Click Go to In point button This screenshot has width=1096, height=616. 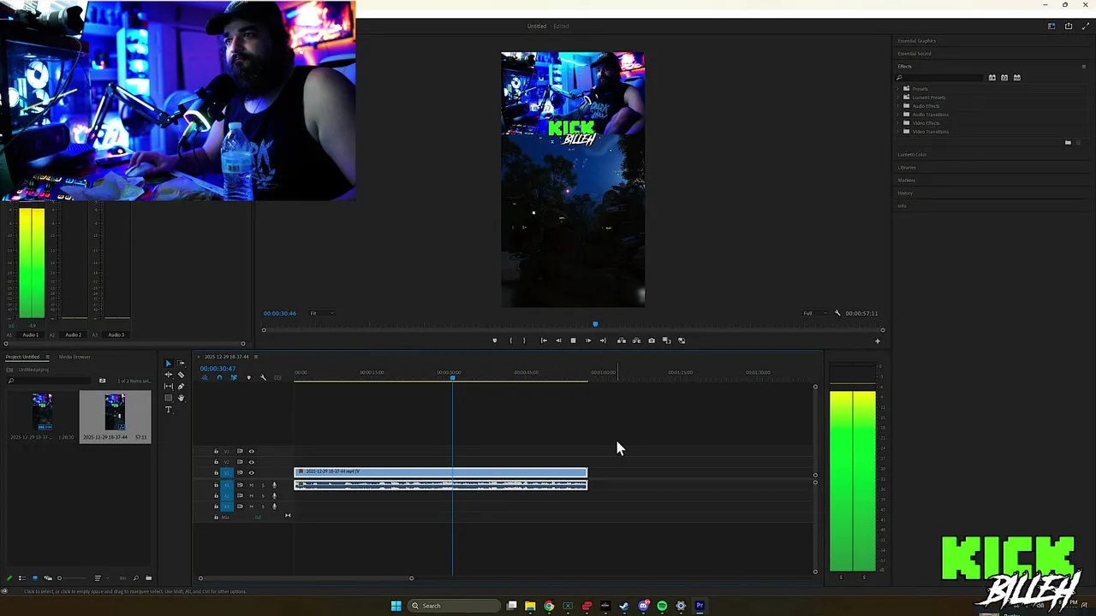[544, 341]
